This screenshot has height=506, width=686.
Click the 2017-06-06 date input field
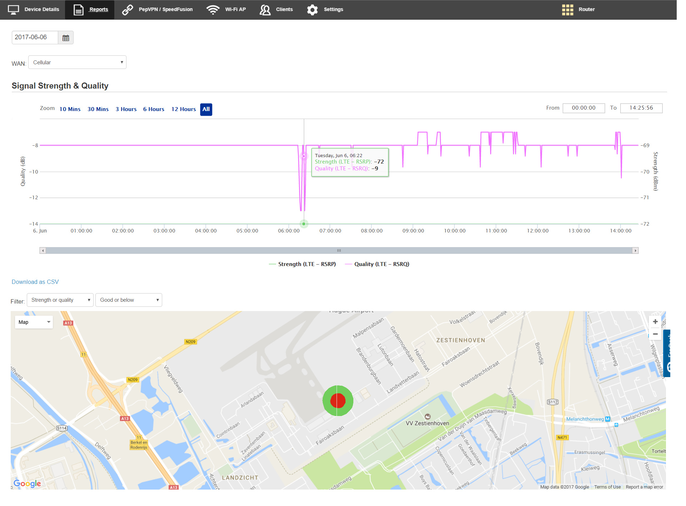[x=35, y=37]
